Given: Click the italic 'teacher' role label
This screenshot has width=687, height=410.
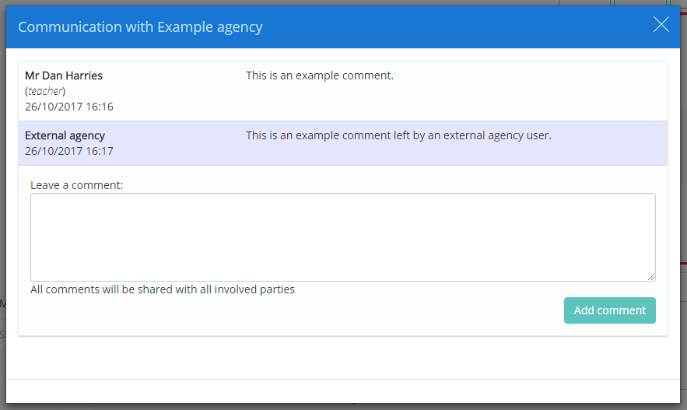Looking at the screenshot, I should coord(46,91).
